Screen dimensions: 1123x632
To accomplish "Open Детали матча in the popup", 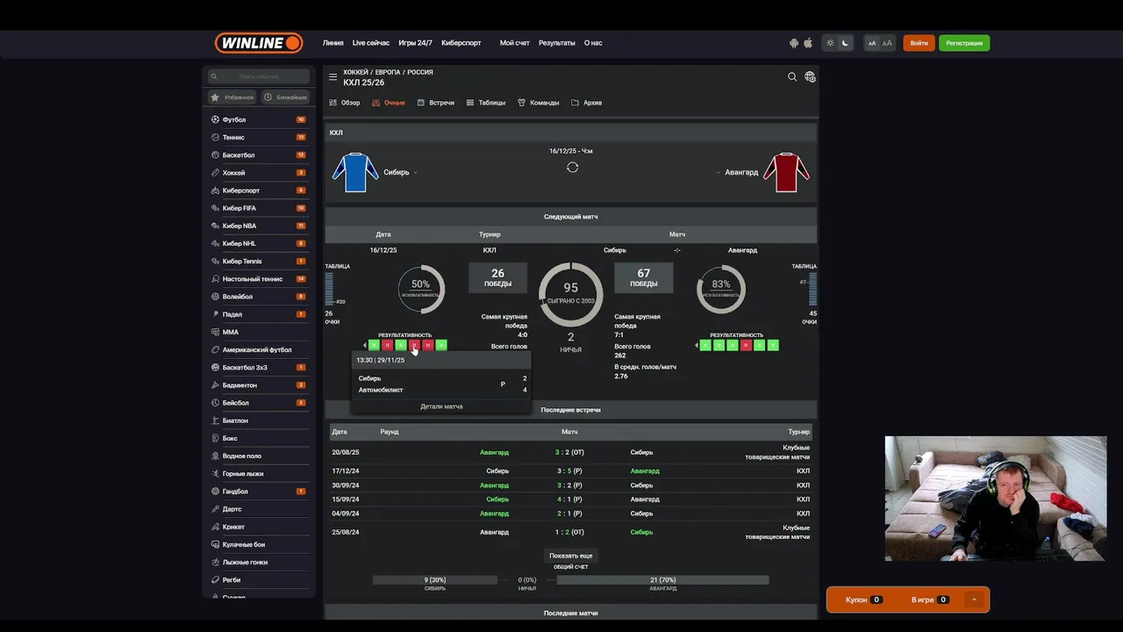I will [x=441, y=406].
